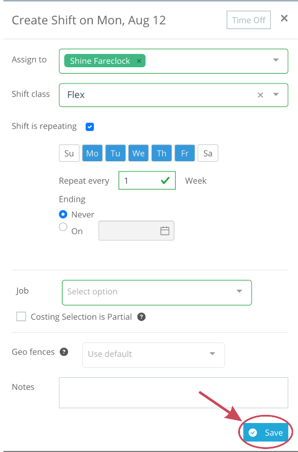Expand Geo fences Use default dropdown
The image size is (298, 452).
pyautogui.click(x=154, y=355)
